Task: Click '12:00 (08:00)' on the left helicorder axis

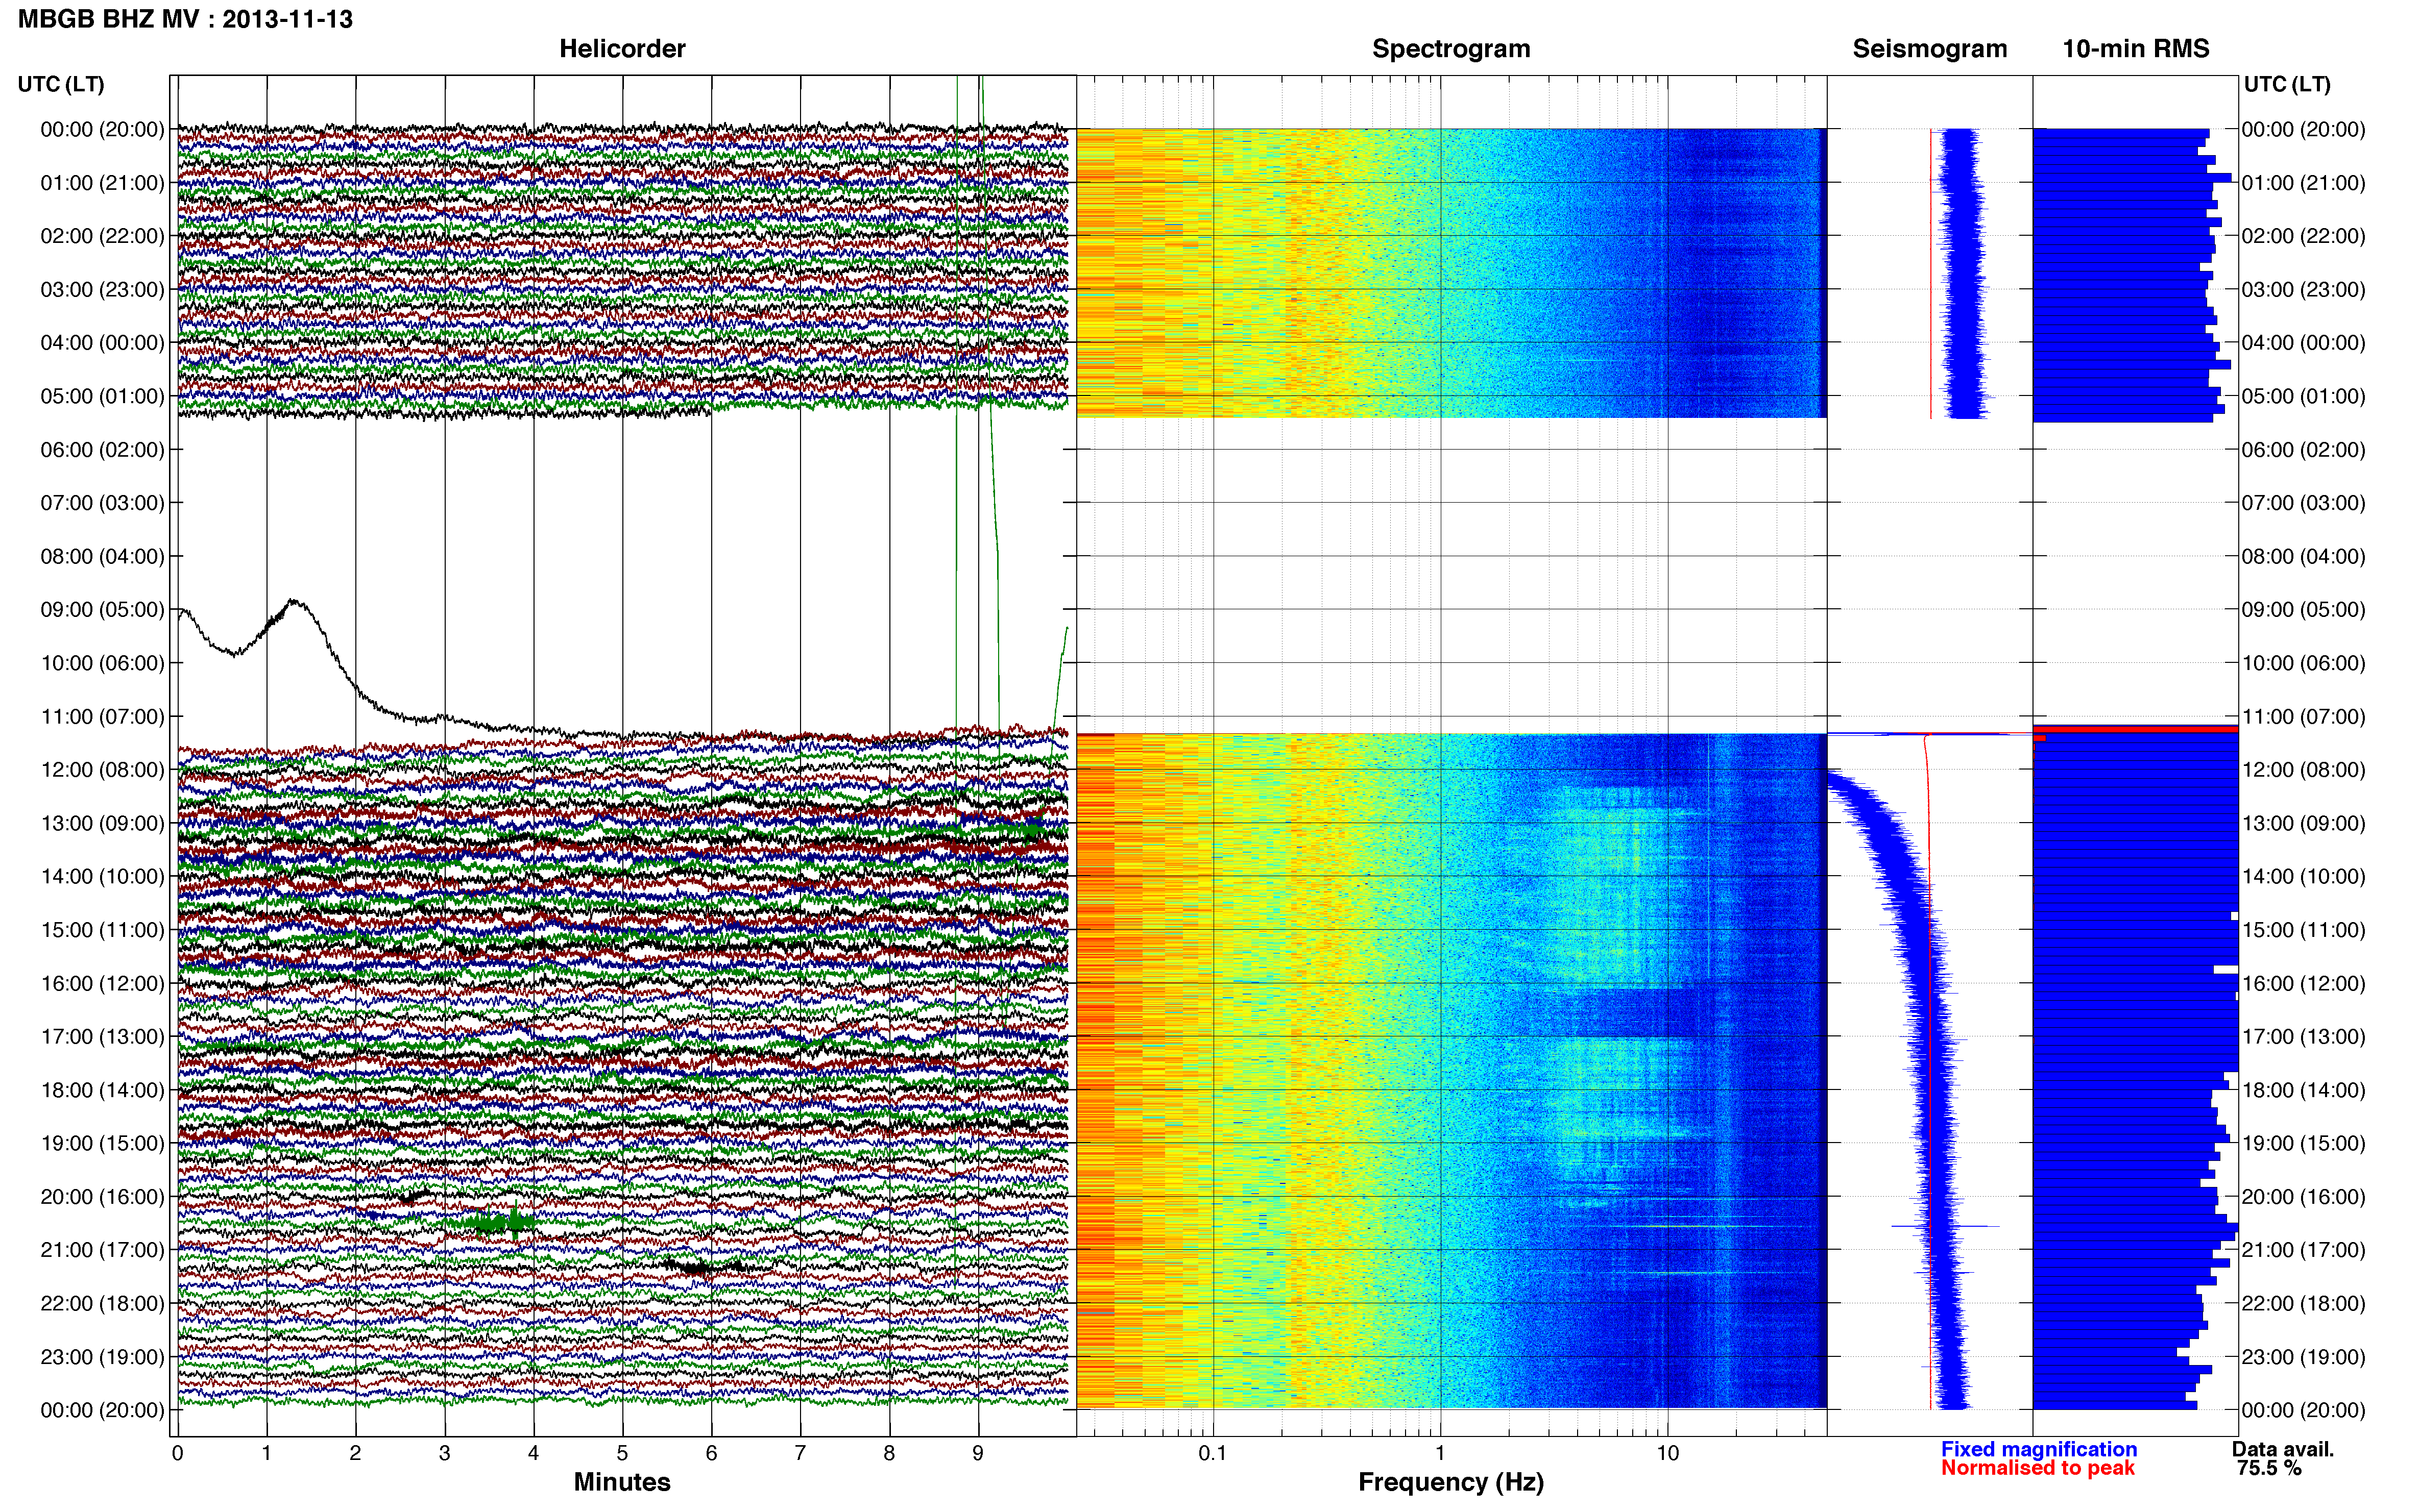Action: coord(102,770)
